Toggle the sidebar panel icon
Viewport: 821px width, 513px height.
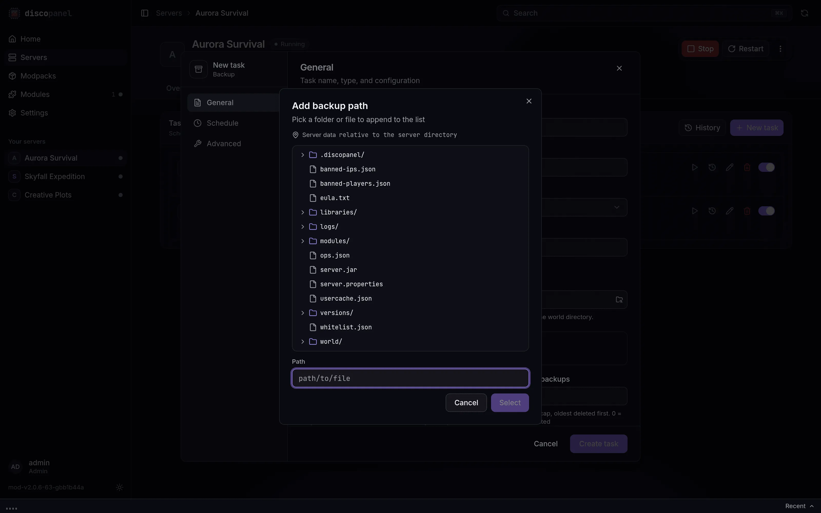pyautogui.click(x=144, y=13)
